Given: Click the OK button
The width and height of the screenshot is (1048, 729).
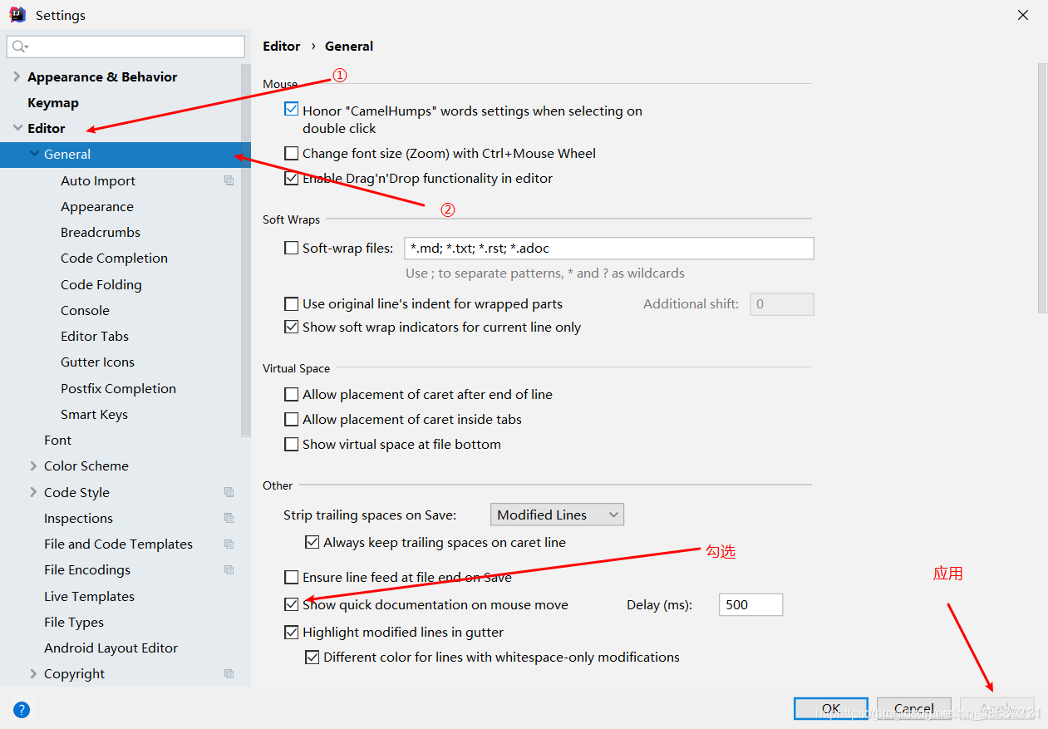Looking at the screenshot, I should [x=831, y=709].
